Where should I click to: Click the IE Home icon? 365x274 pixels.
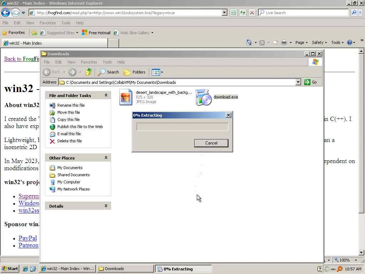point(249,42)
